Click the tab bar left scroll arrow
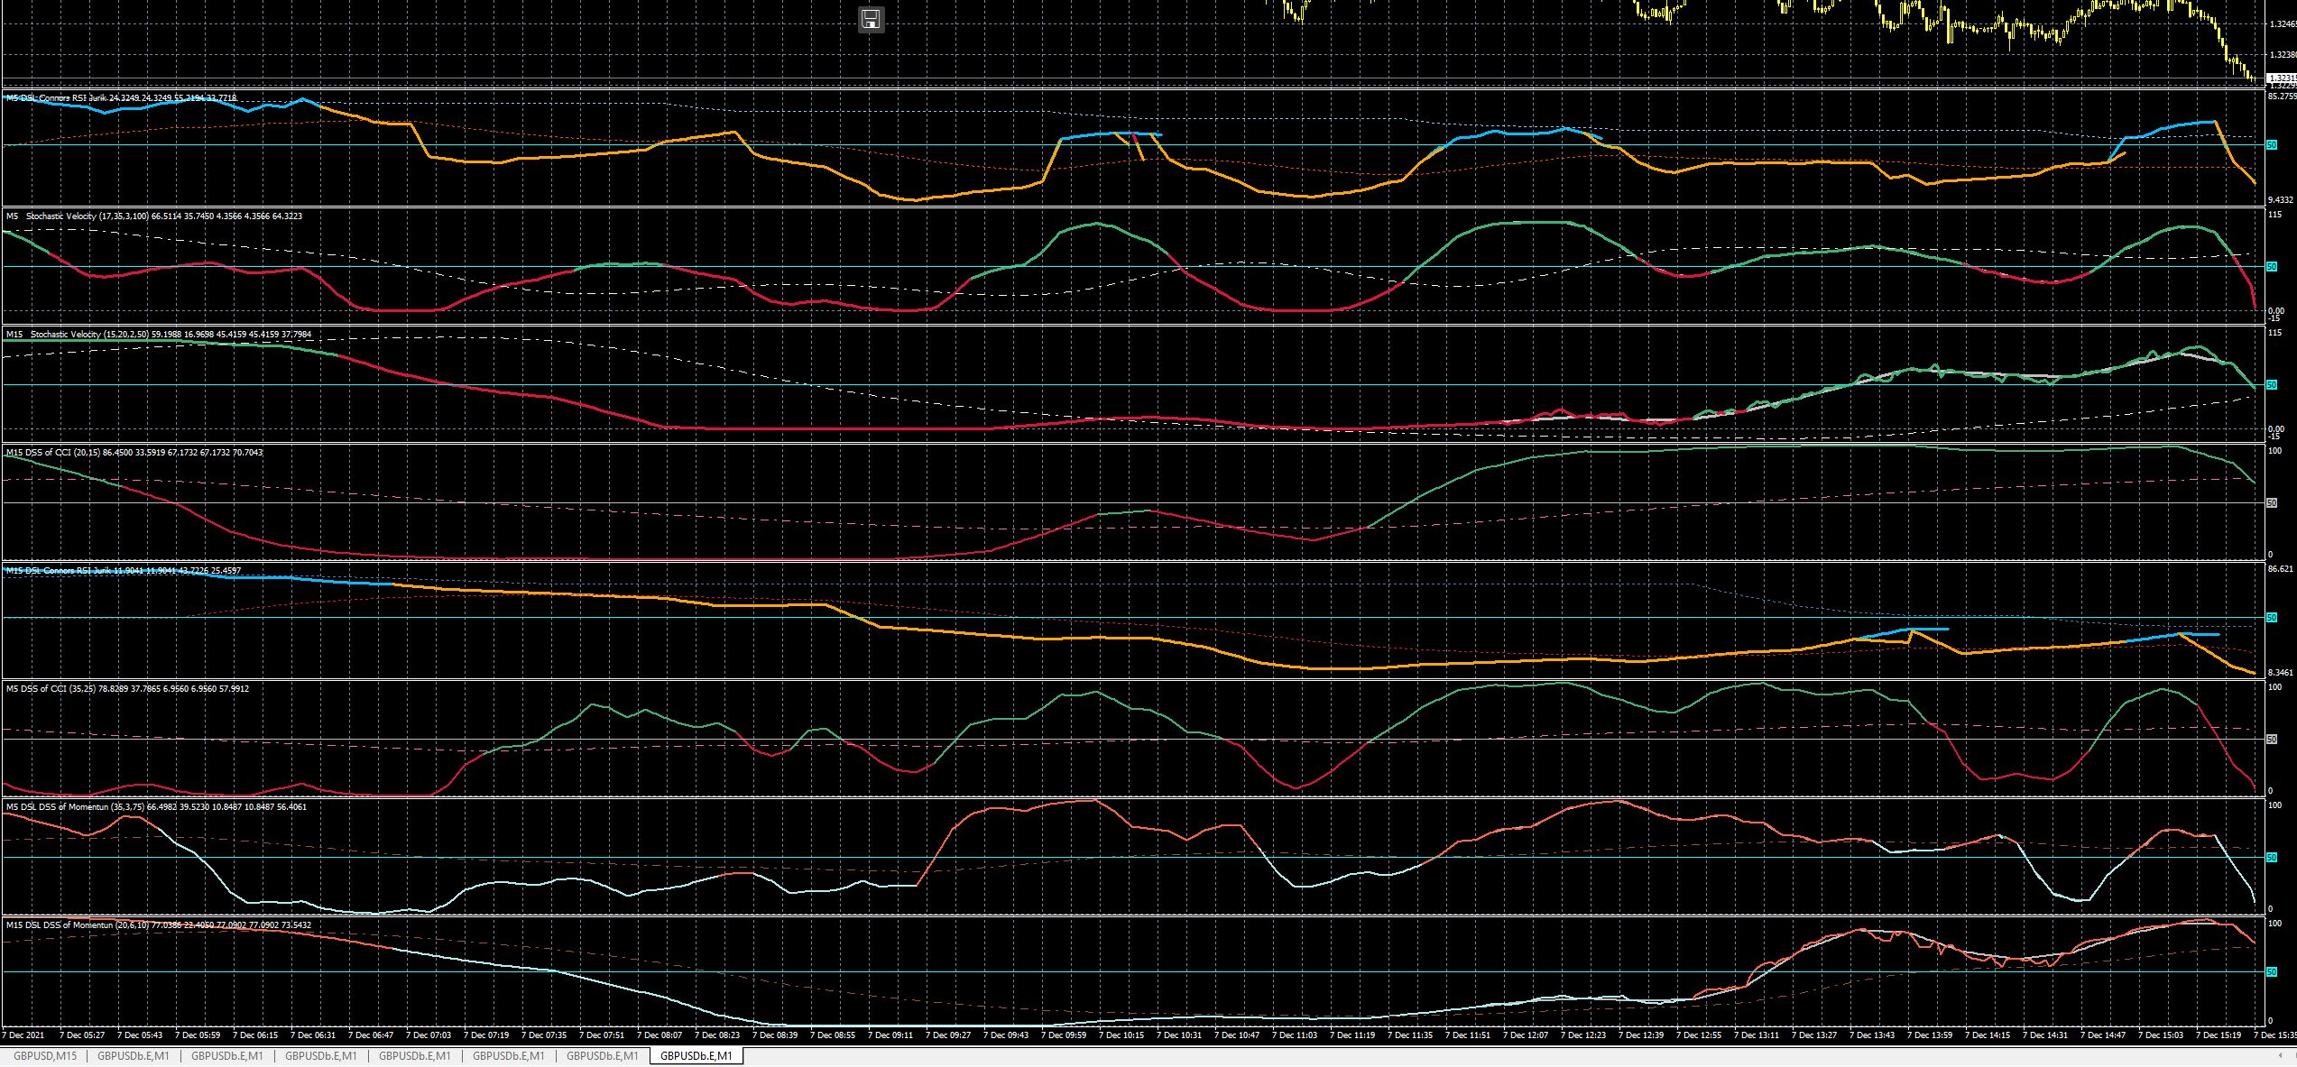 click(2281, 1056)
